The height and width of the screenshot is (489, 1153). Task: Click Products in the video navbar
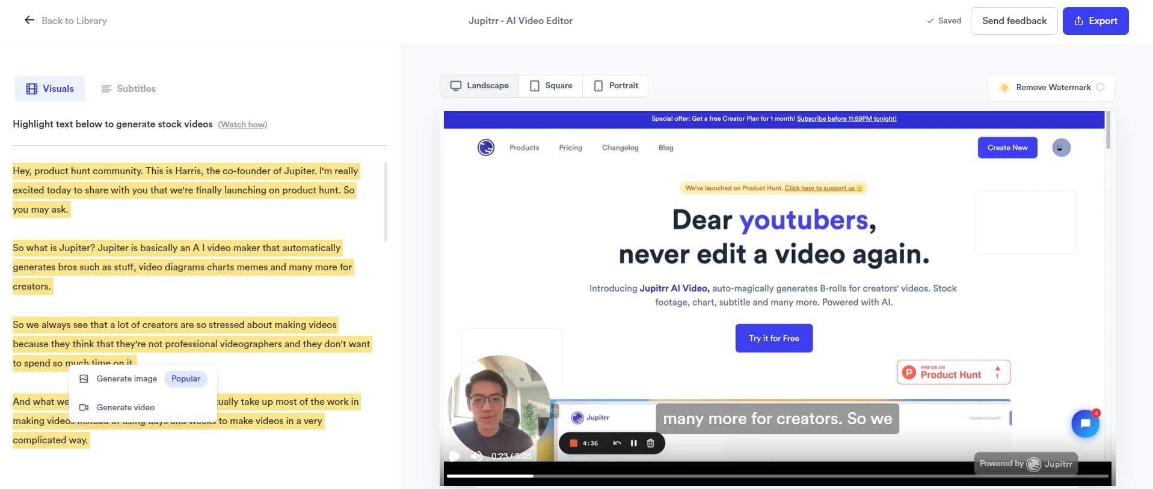click(x=524, y=148)
